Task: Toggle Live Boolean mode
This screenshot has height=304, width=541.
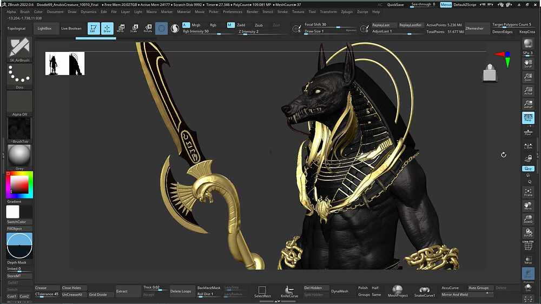Action: click(x=71, y=28)
